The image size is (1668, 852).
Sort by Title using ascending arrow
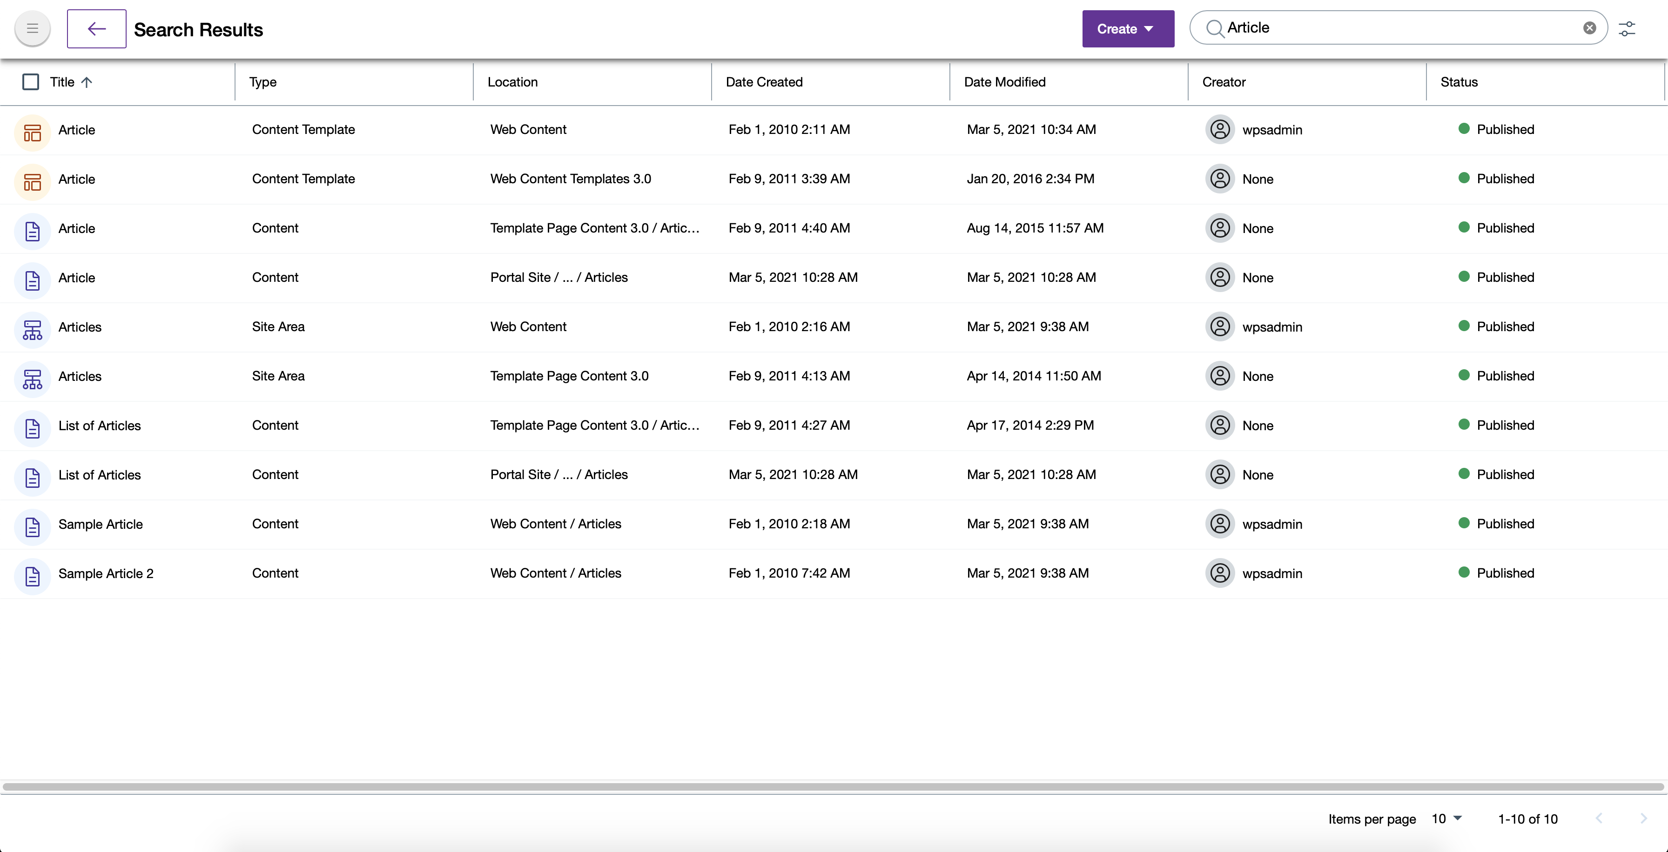point(87,82)
